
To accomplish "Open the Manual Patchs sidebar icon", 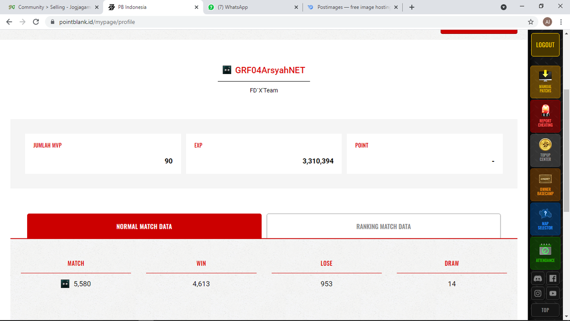I will pyautogui.click(x=545, y=82).
